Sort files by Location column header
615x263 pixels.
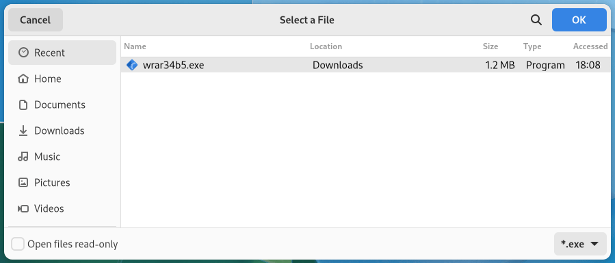coord(326,46)
